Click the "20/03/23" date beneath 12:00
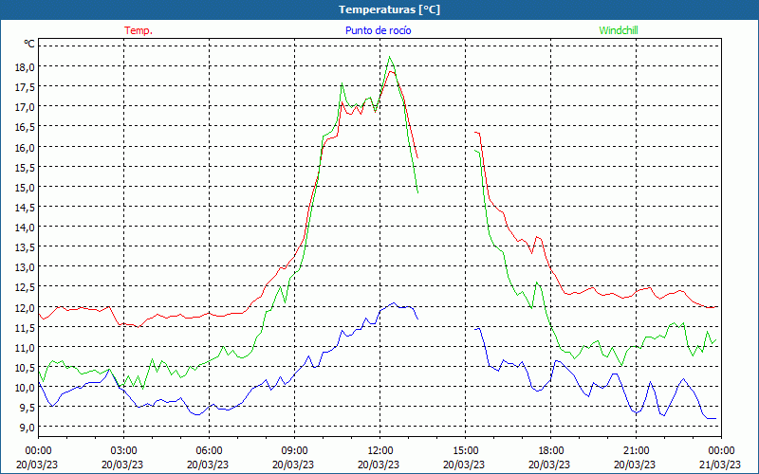 [x=379, y=465]
